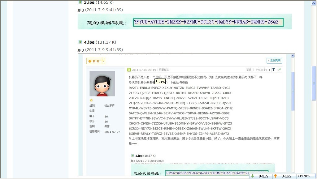Click the yellow star rank icon under avatar

(91, 100)
